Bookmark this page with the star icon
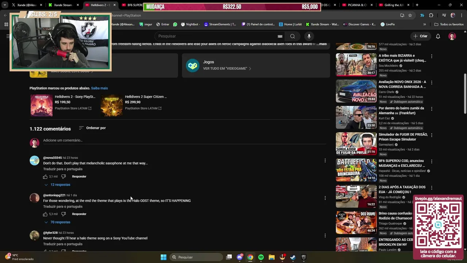This screenshot has width=467, height=263. tap(410, 15)
